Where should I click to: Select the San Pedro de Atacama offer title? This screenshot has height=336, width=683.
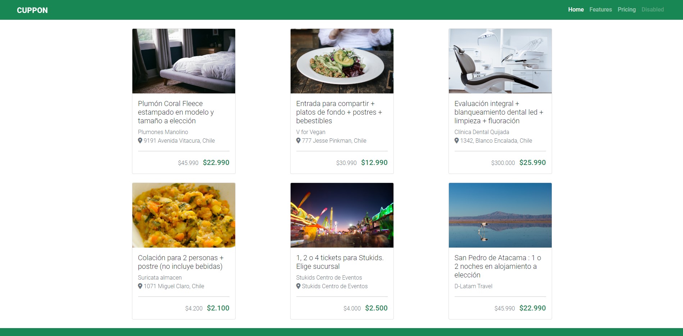pos(498,266)
